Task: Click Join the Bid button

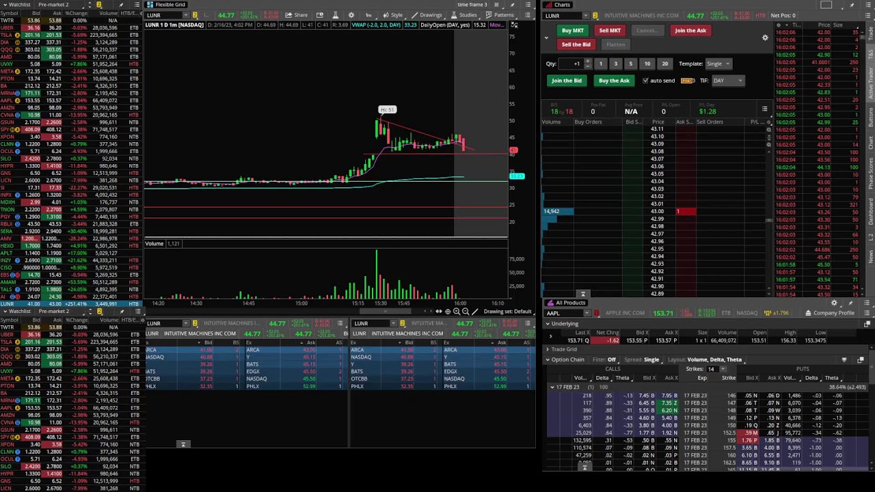Action: pos(567,81)
